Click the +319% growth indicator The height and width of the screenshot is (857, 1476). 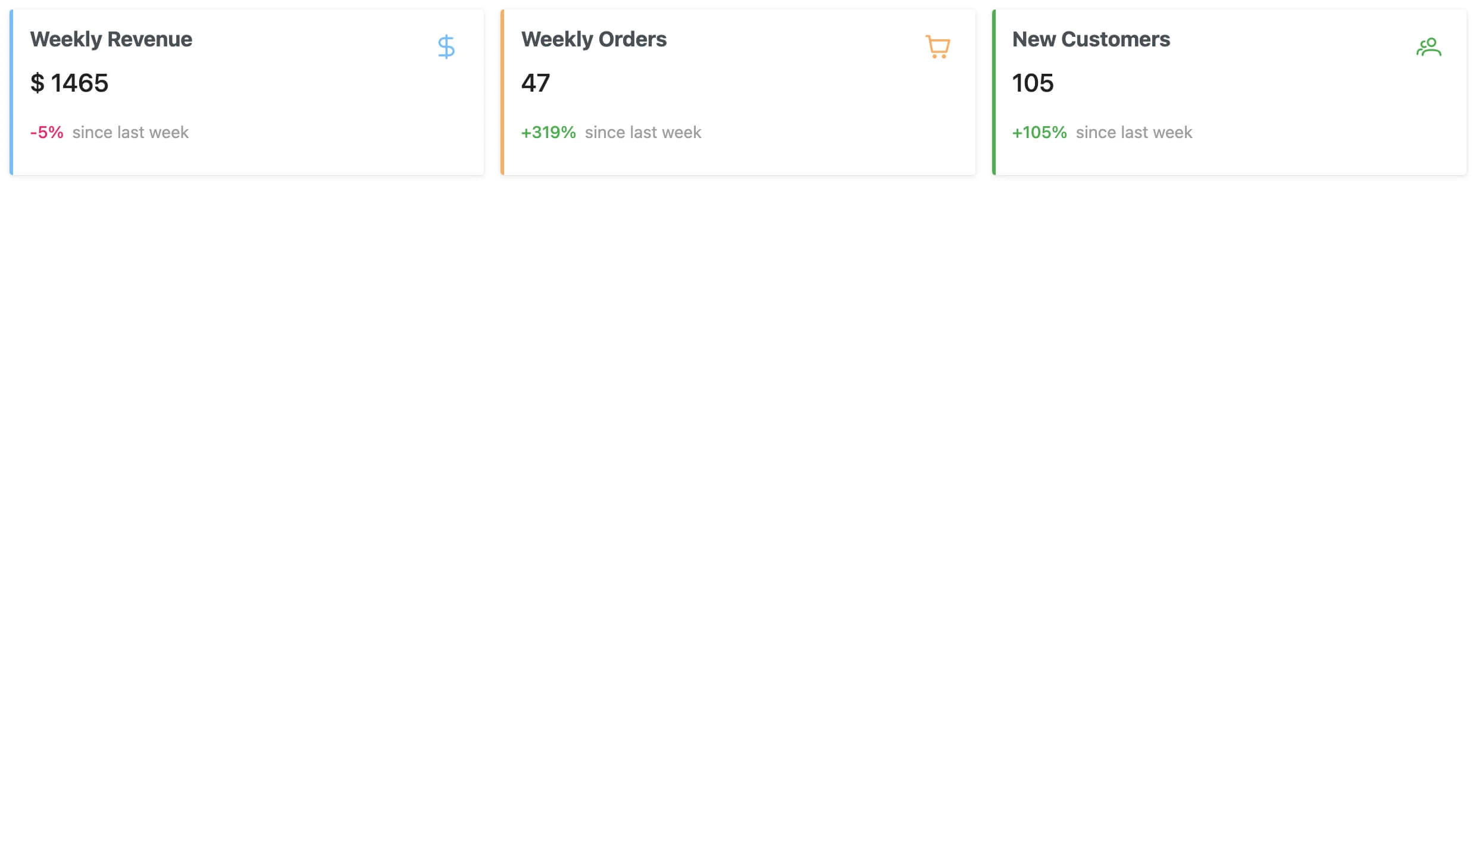548,132
